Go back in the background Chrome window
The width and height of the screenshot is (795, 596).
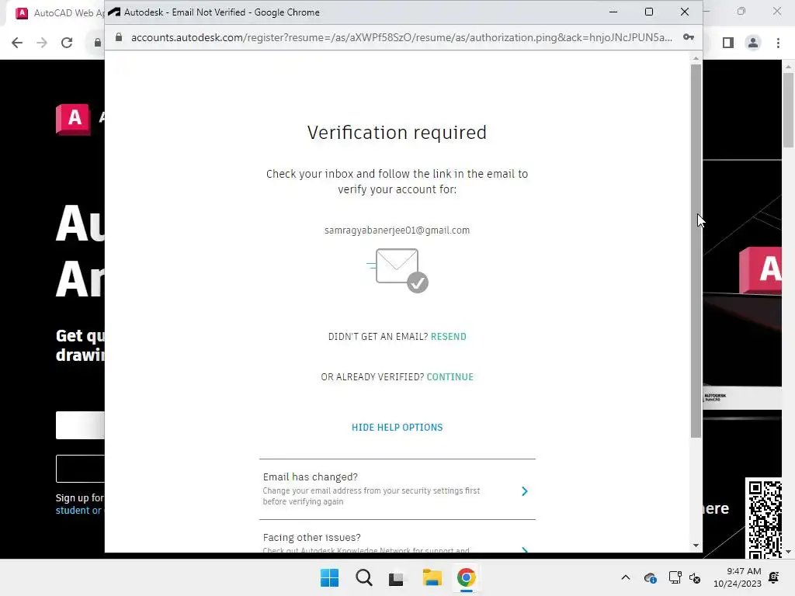click(x=17, y=43)
